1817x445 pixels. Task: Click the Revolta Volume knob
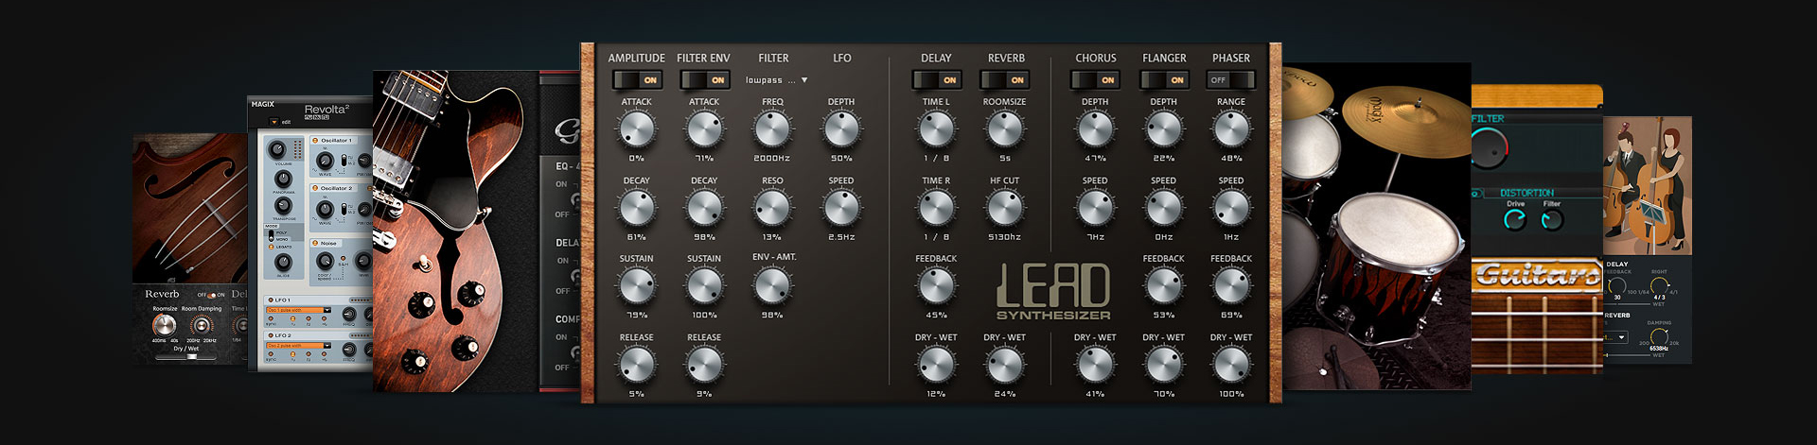click(x=277, y=150)
